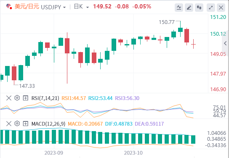Screen dimensions: 229x158
Task: Close the USDJPY chart panel
Action: [x=221, y=8]
